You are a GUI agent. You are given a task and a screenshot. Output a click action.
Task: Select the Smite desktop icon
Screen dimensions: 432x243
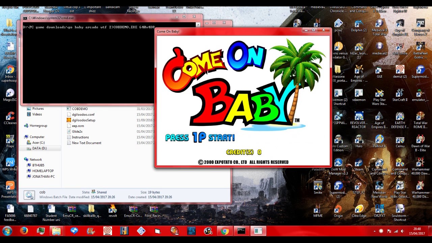[318, 188]
